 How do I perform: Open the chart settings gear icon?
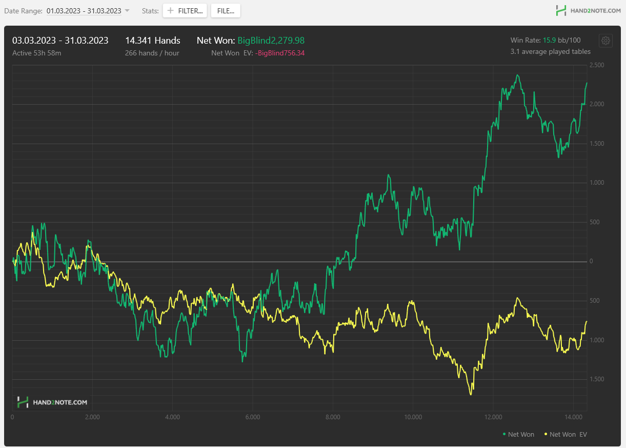click(x=605, y=41)
